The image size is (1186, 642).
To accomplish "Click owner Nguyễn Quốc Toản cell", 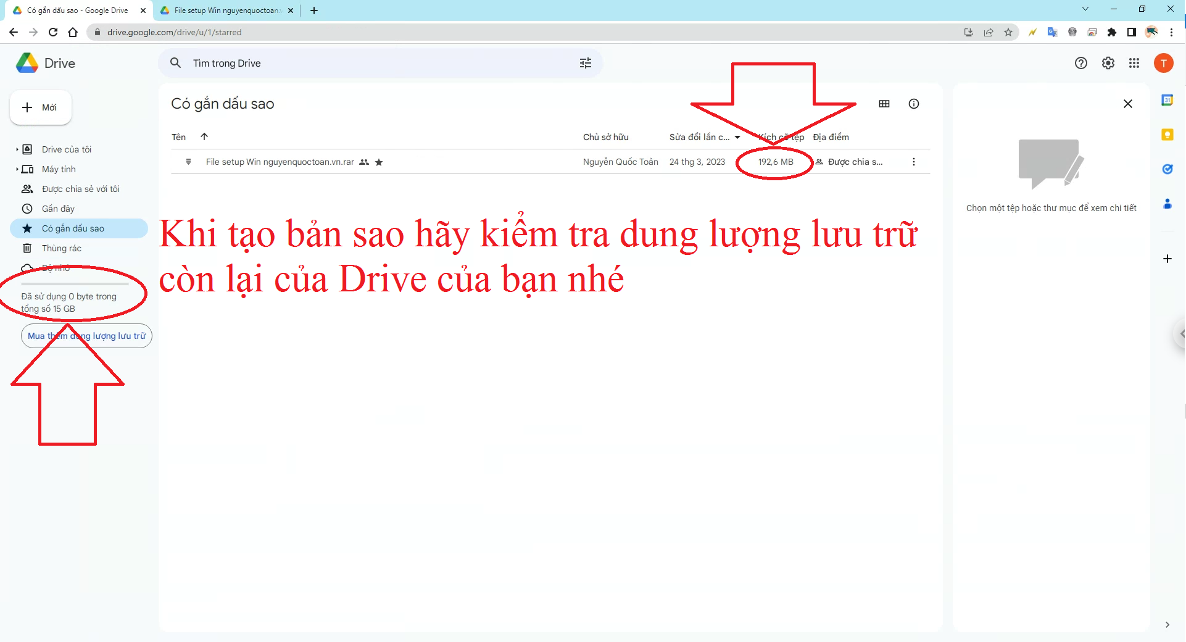I will coord(621,162).
